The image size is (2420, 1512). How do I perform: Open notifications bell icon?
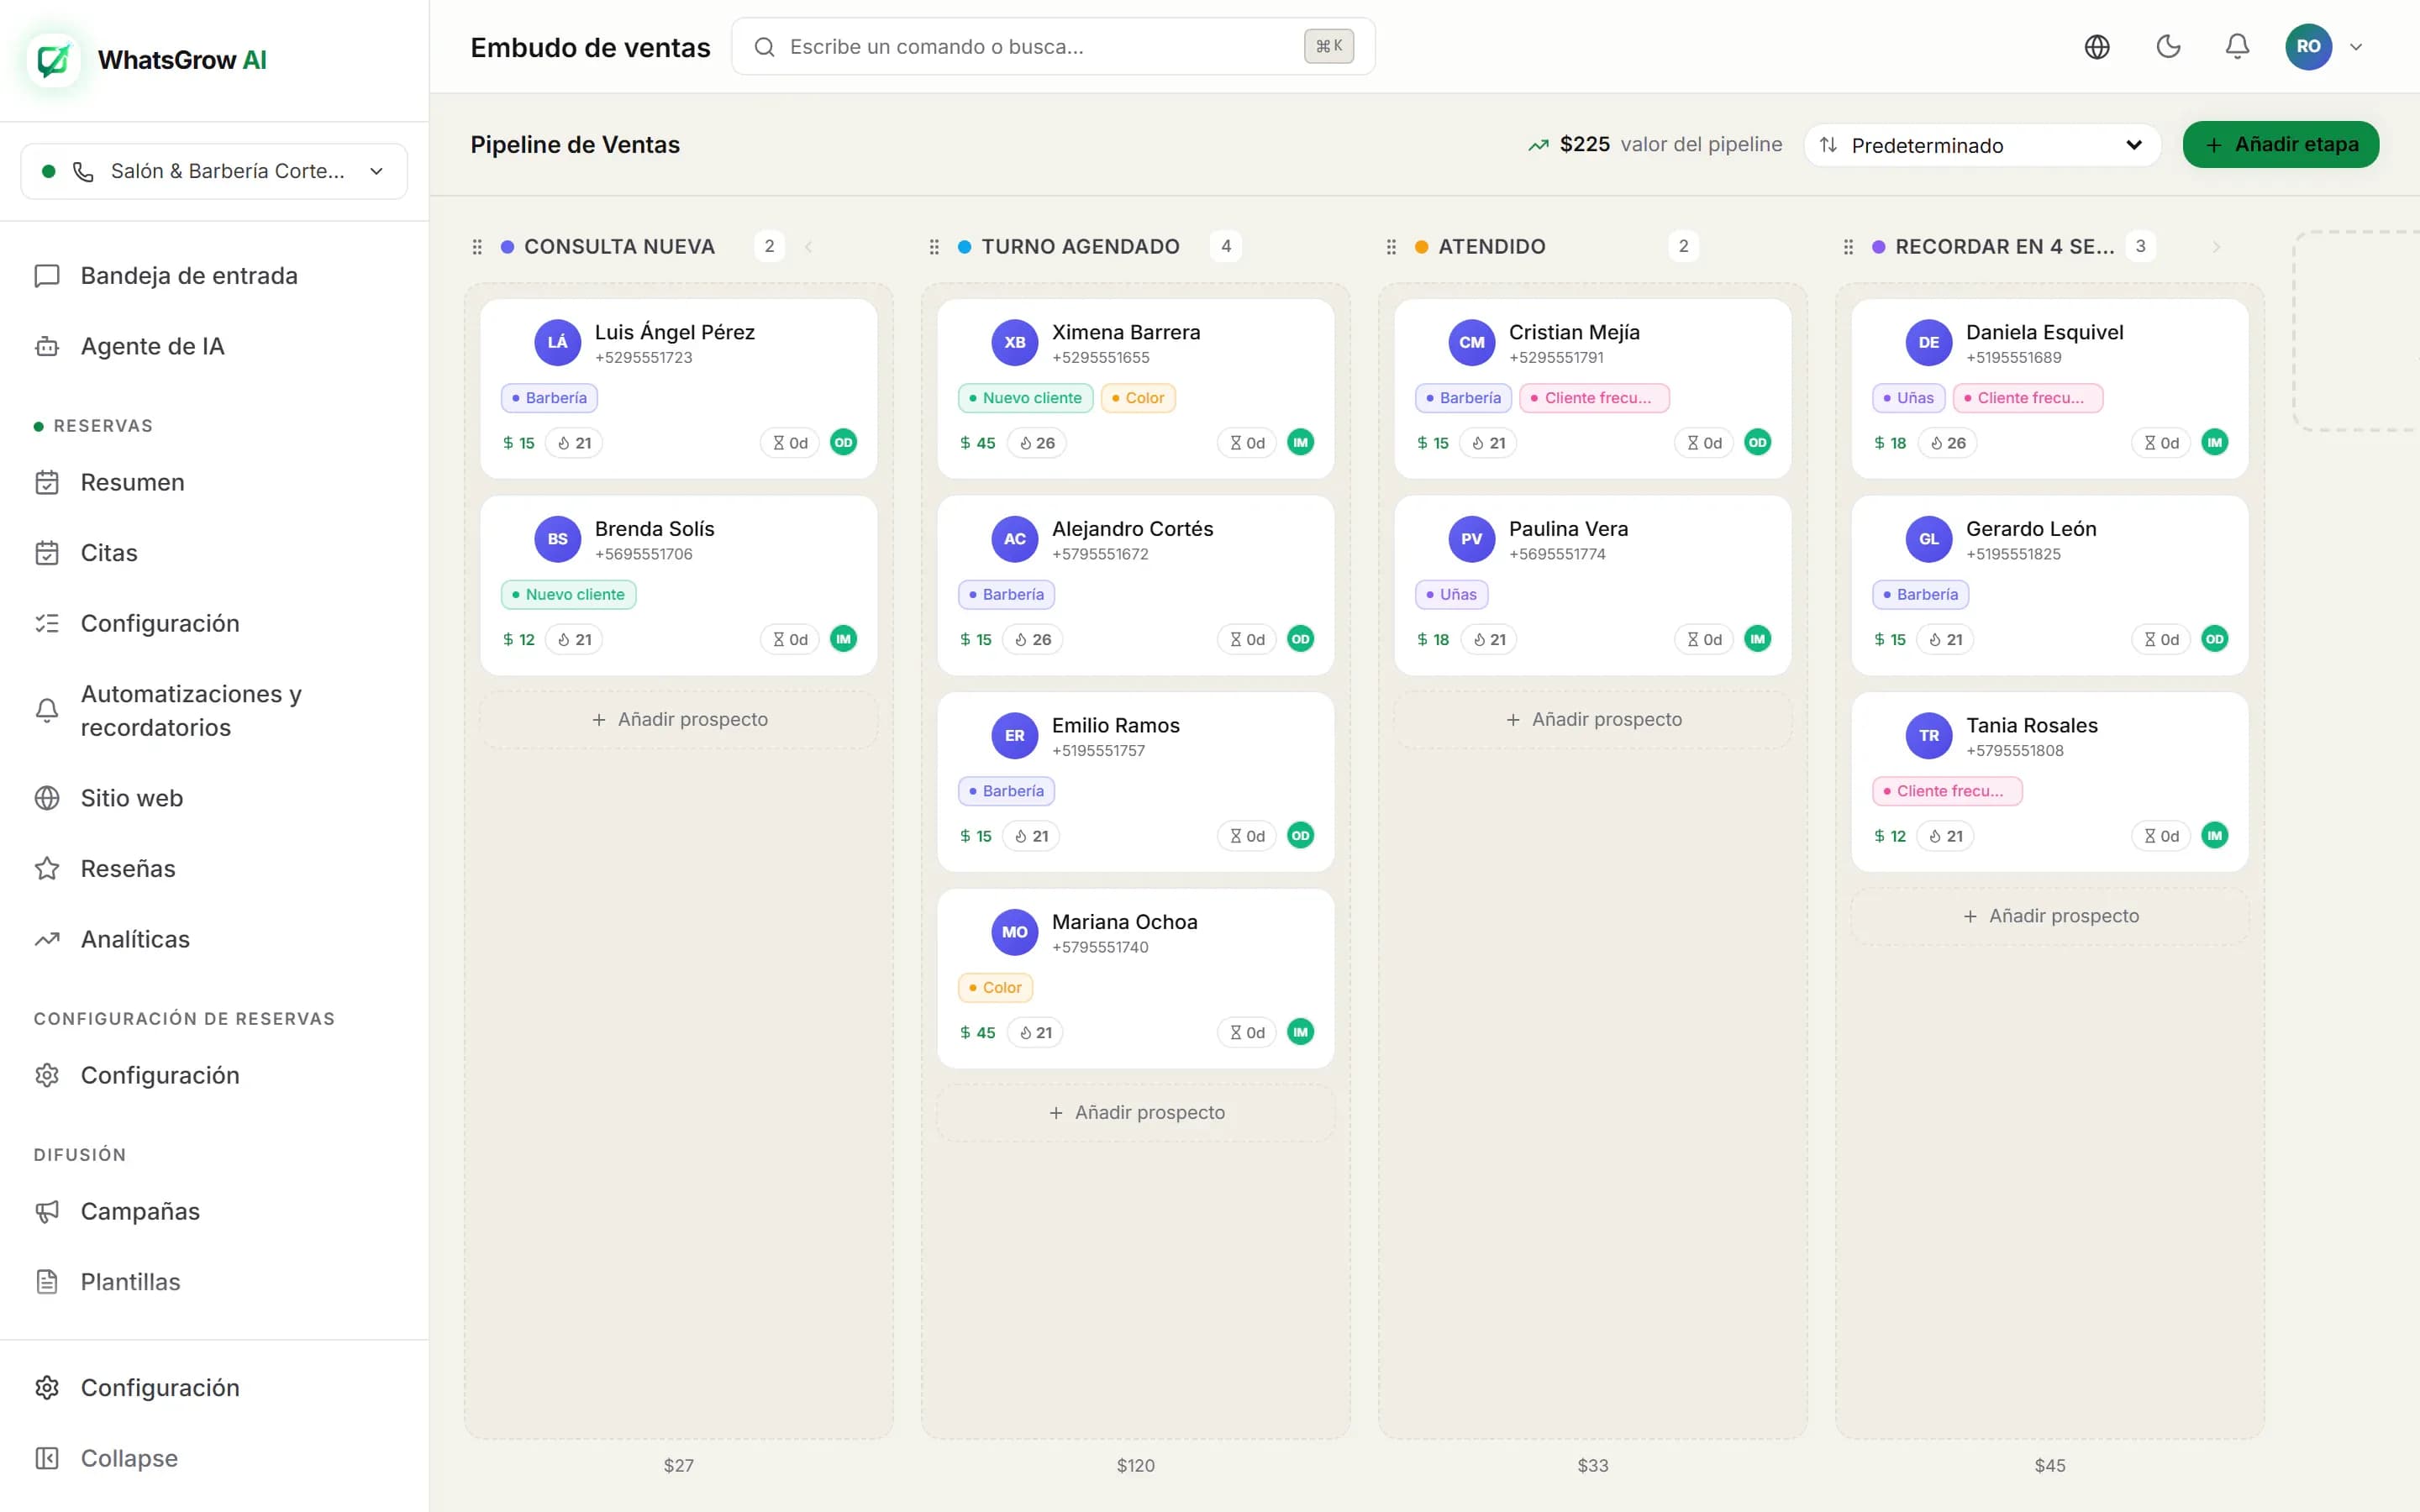(2237, 47)
